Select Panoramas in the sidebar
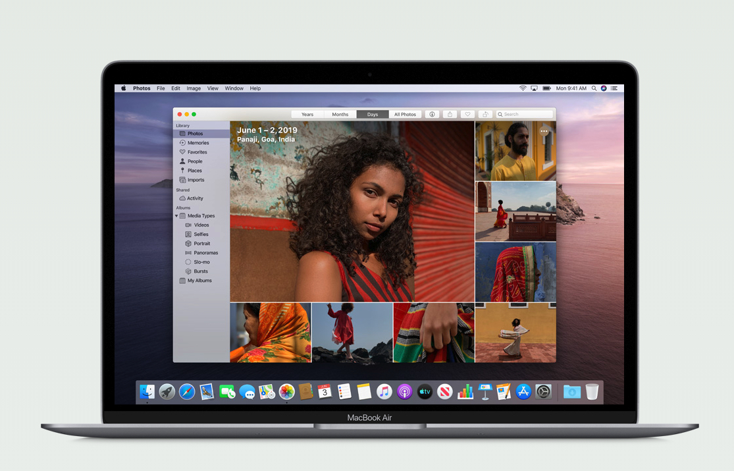This screenshot has height=471, width=734. [207, 252]
